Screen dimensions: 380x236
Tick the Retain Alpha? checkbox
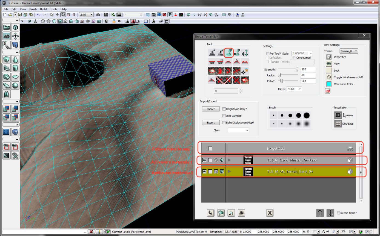click(x=338, y=213)
